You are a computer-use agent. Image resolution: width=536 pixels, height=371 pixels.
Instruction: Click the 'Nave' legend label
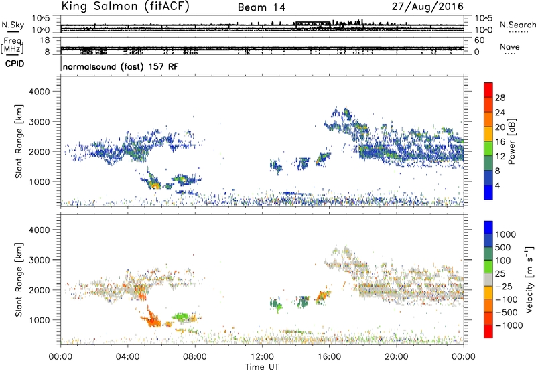tap(510, 47)
